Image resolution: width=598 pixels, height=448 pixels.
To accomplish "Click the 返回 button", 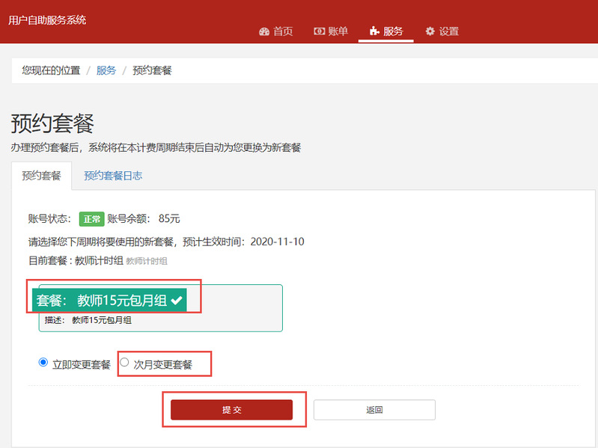I will (x=374, y=410).
